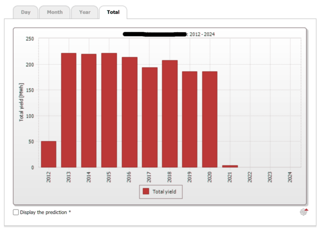
Task: Click the 2024 axis label
Action: pyautogui.click(x=290, y=177)
